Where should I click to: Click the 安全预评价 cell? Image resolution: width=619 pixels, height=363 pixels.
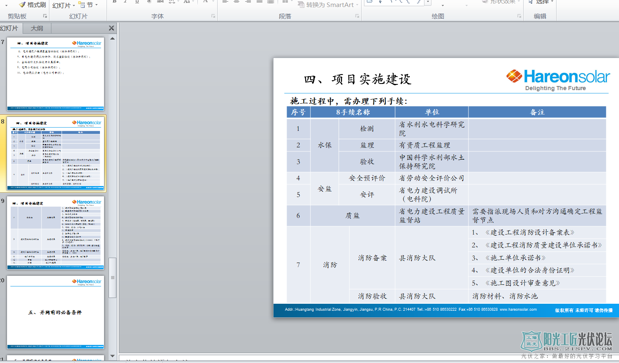pyautogui.click(x=367, y=178)
